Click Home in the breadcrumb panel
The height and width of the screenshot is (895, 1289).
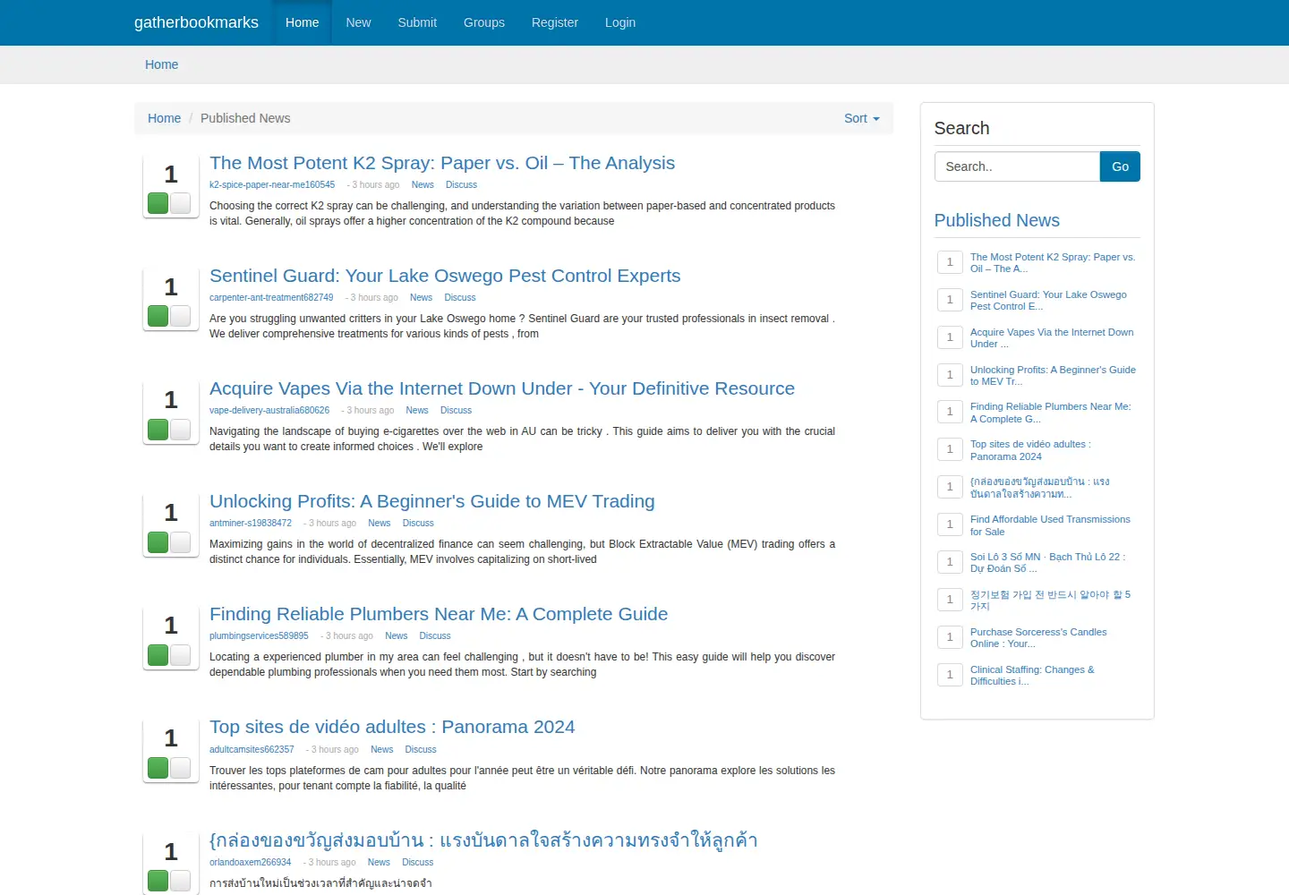(164, 118)
